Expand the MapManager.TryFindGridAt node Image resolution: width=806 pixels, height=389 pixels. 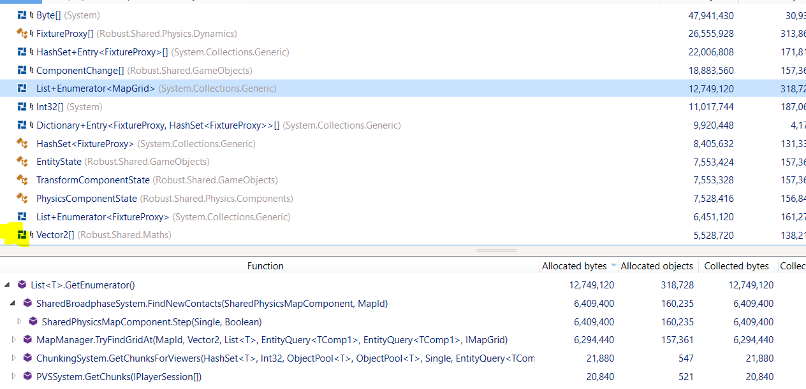13,340
